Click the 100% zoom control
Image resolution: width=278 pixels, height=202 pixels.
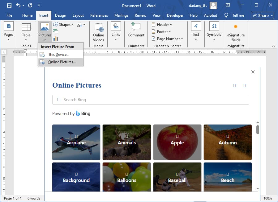point(268,198)
